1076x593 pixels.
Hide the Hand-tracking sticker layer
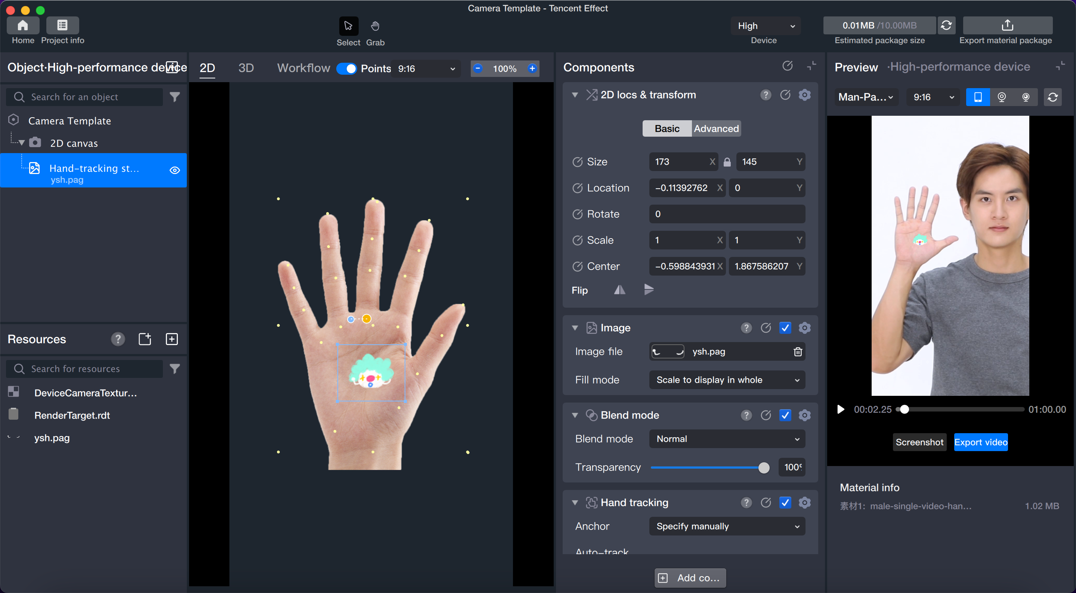(174, 170)
